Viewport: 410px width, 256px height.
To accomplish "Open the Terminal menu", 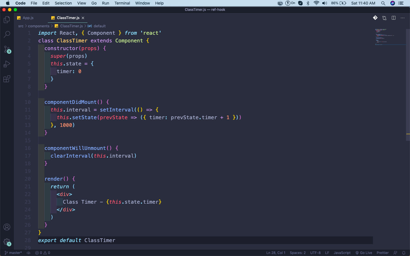I will pyautogui.click(x=122, y=3).
